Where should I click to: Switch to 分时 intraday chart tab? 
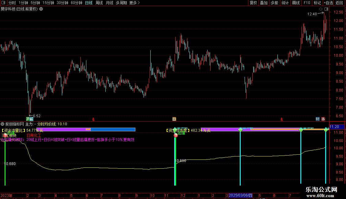[x=12, y=3]
